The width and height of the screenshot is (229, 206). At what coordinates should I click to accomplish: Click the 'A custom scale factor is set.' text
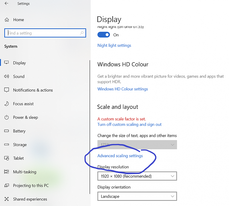122,119
